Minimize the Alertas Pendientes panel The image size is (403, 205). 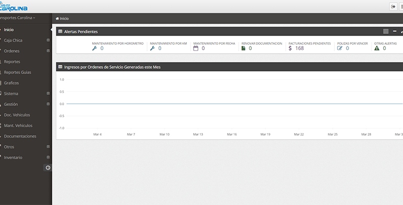[395, 31]
